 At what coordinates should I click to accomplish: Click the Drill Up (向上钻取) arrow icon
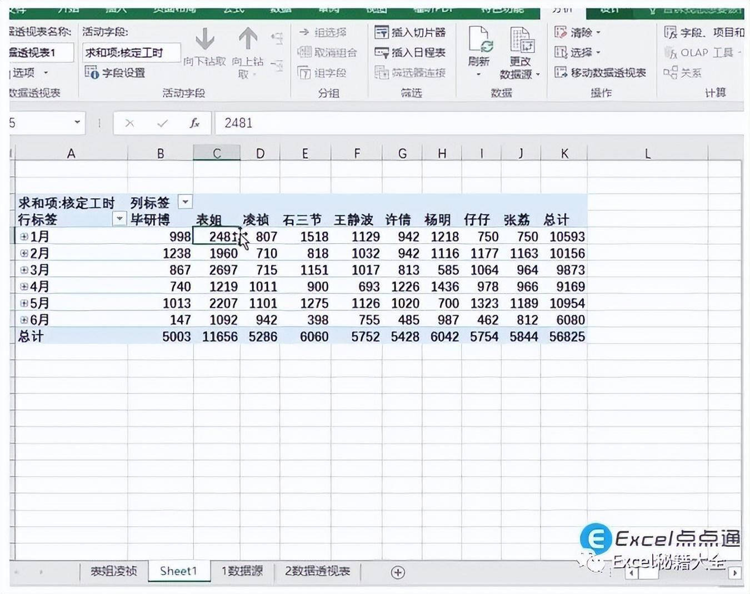click(x=248, y=39)
